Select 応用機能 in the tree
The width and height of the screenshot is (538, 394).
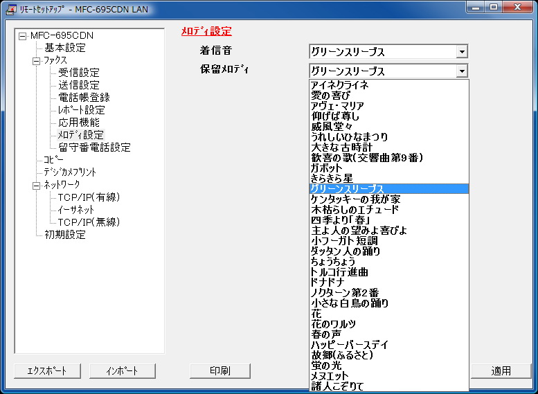coord(78,122)
